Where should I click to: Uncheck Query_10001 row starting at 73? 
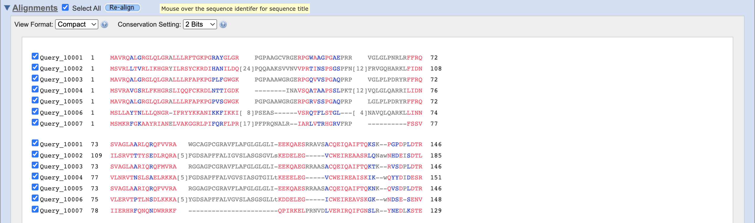[35, 143]
